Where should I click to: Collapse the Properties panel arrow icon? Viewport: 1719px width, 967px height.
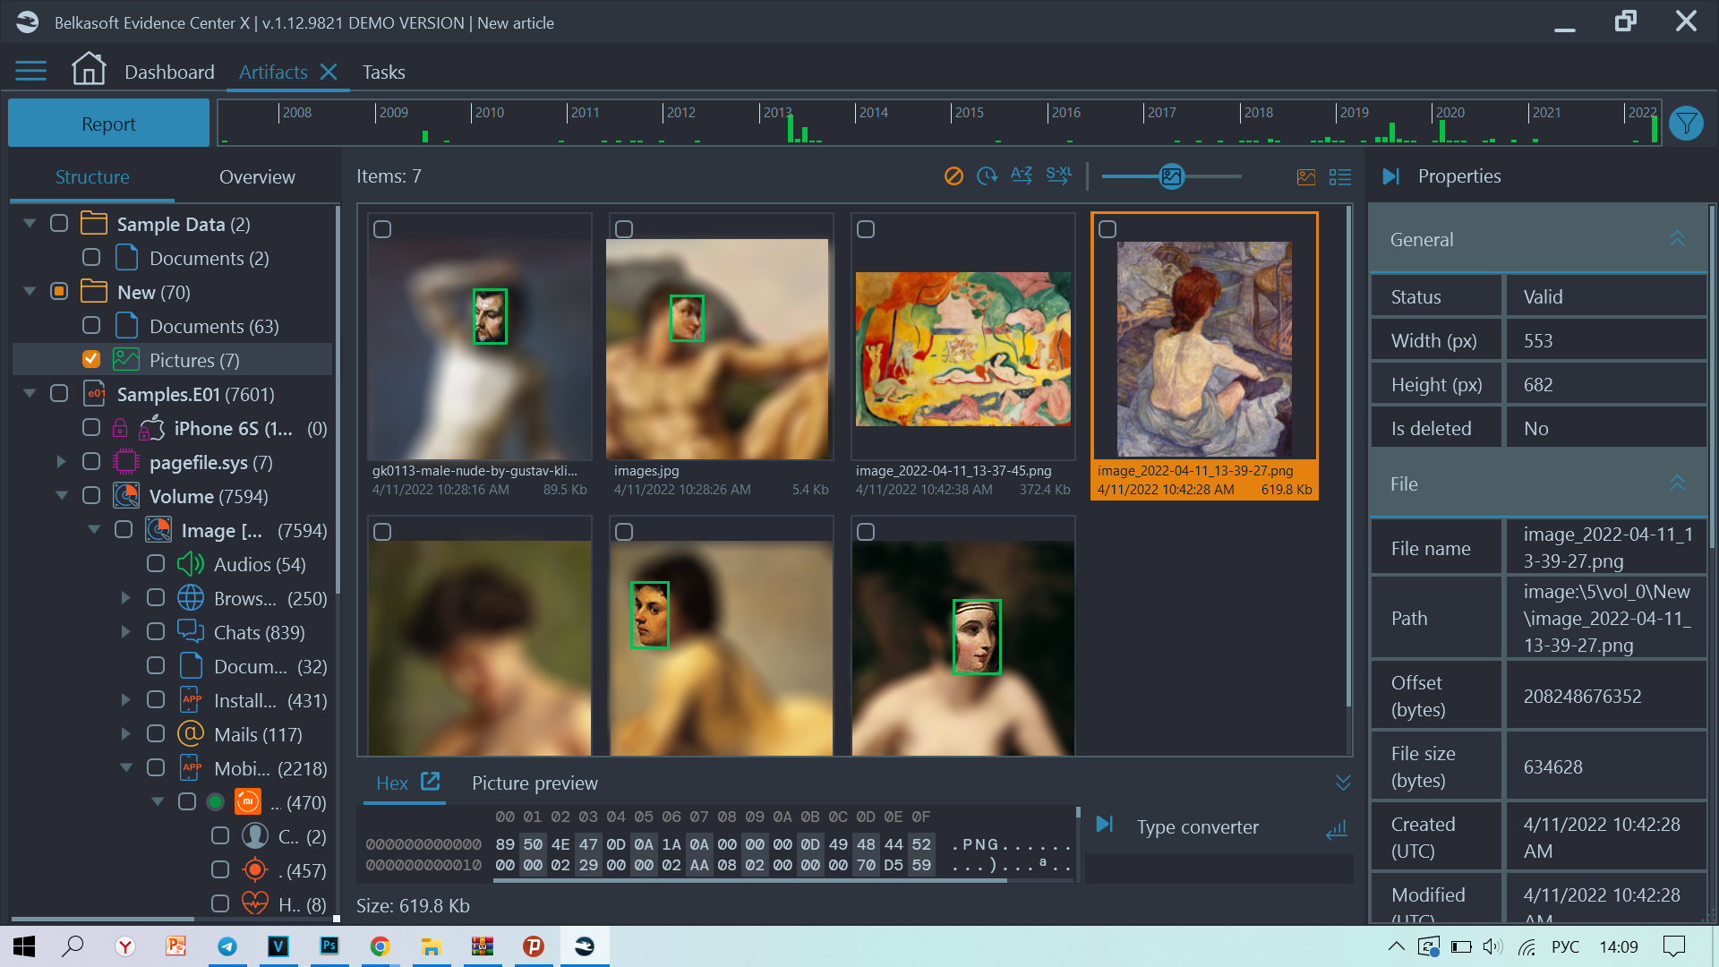(x=1390, y=176)
